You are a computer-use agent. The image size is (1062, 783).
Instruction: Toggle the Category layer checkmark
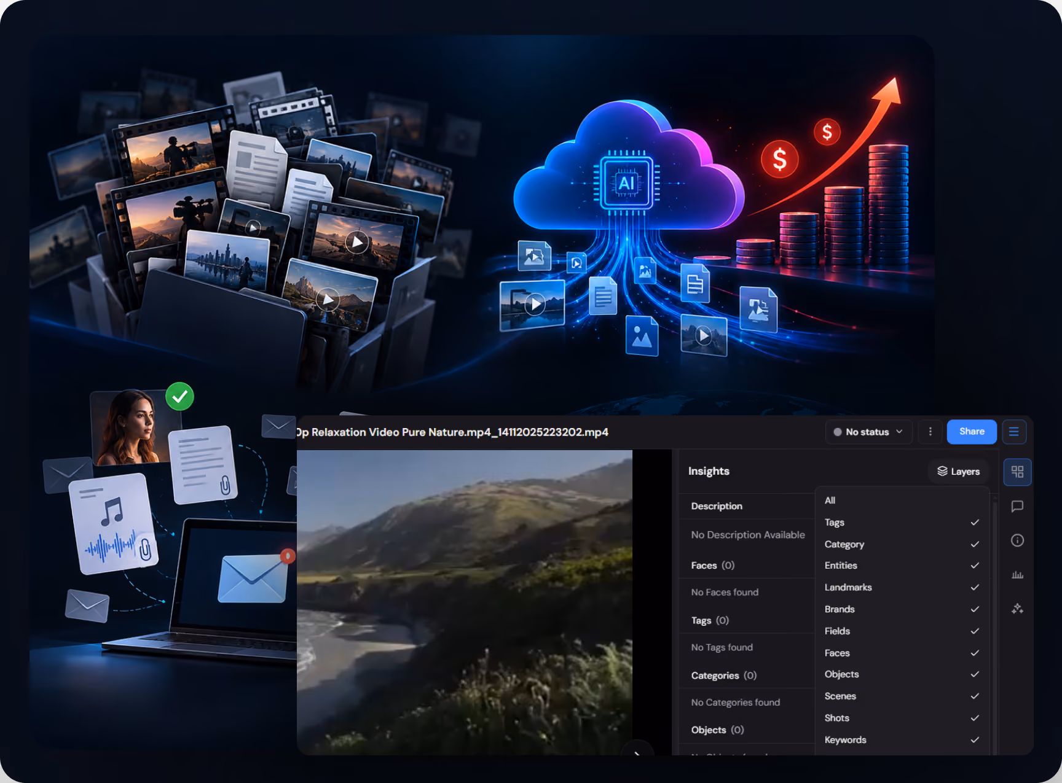point(975,544)
